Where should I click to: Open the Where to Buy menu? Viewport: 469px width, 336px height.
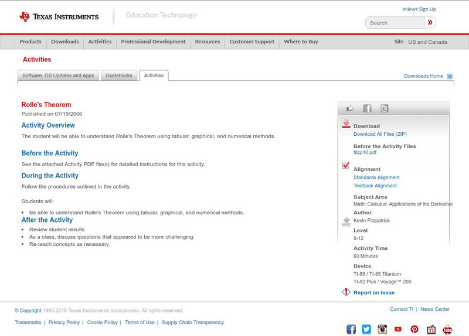pyautogui.click(x=301, y=42)
